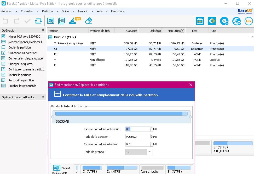Collapse the Opérations en attente panel
This screenshot has height=174, width=254.
43,97
